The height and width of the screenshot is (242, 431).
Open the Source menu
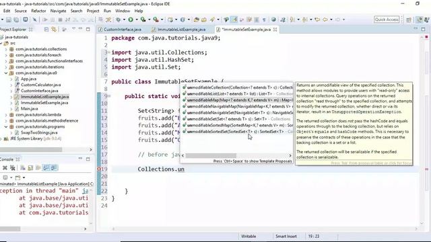[x=21, y=11]
